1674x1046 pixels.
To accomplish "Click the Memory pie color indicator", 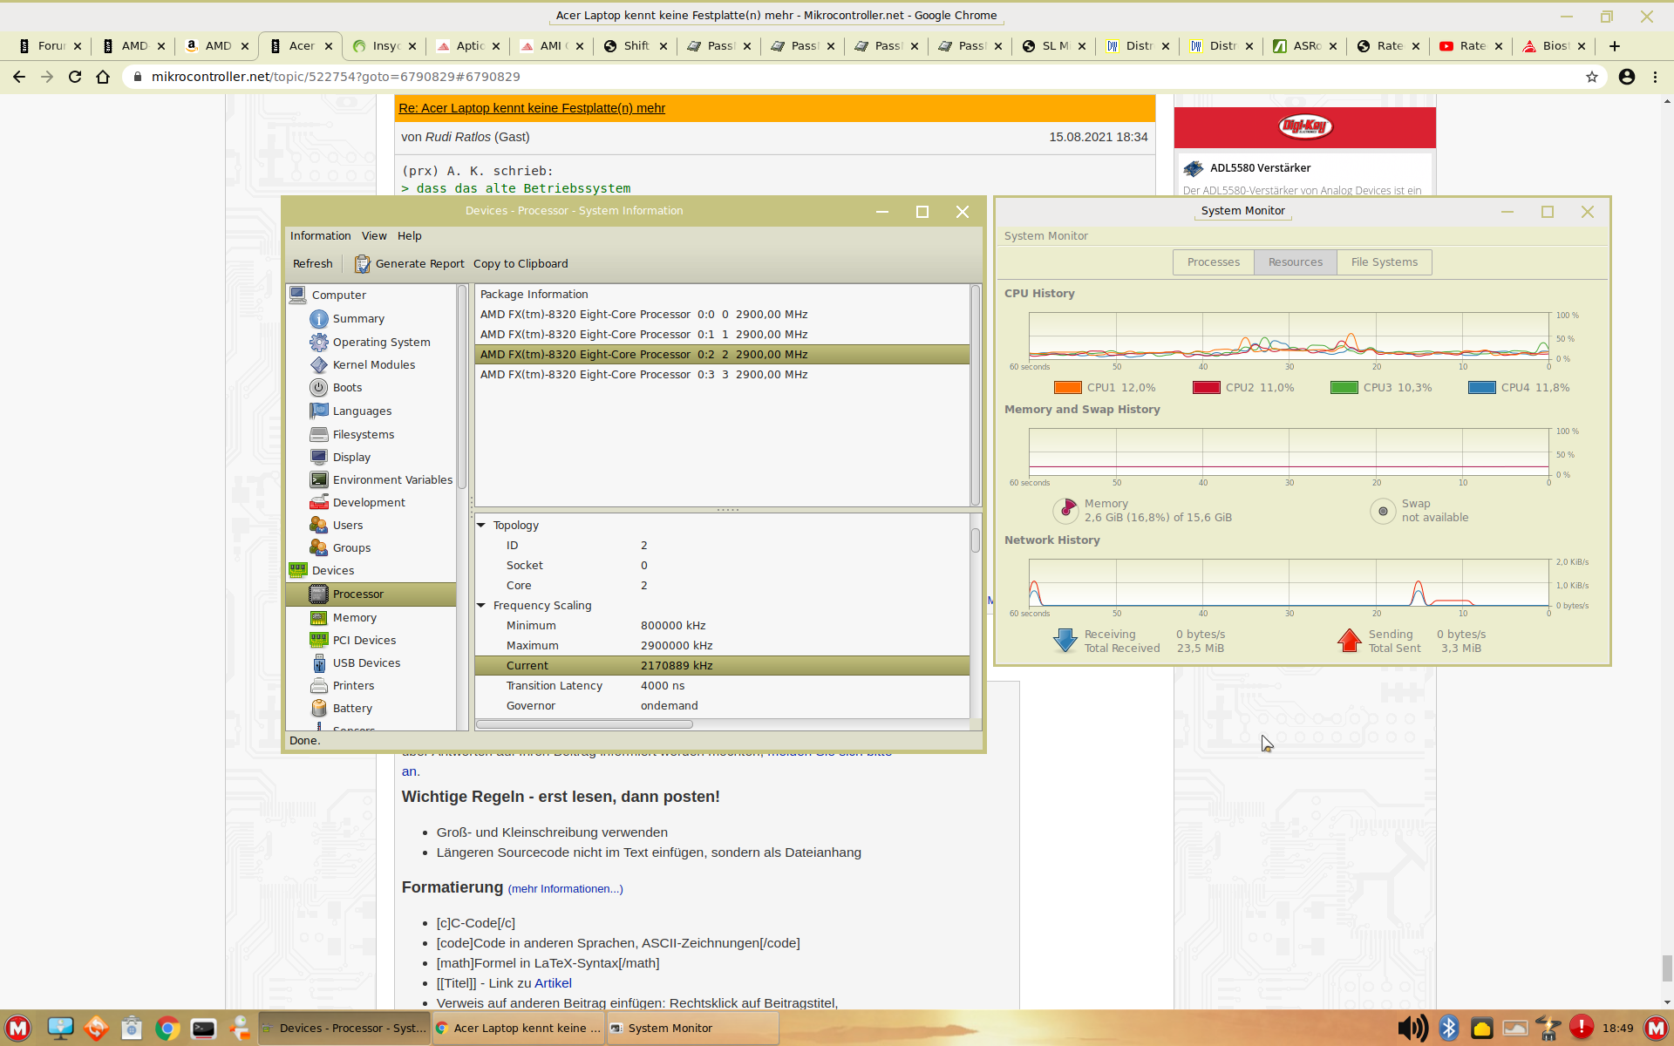I will [1065, 511].
